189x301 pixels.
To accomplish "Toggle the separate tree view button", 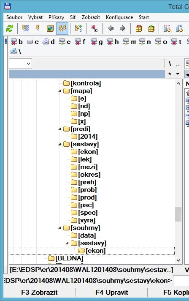I will click(62, 29).
